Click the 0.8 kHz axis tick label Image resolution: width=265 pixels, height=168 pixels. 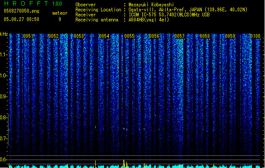pos(4,118)
